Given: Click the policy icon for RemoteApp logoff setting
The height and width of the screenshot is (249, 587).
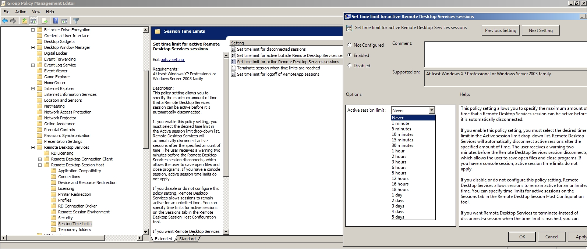Looking at the screenshot, I should point(234,74).
